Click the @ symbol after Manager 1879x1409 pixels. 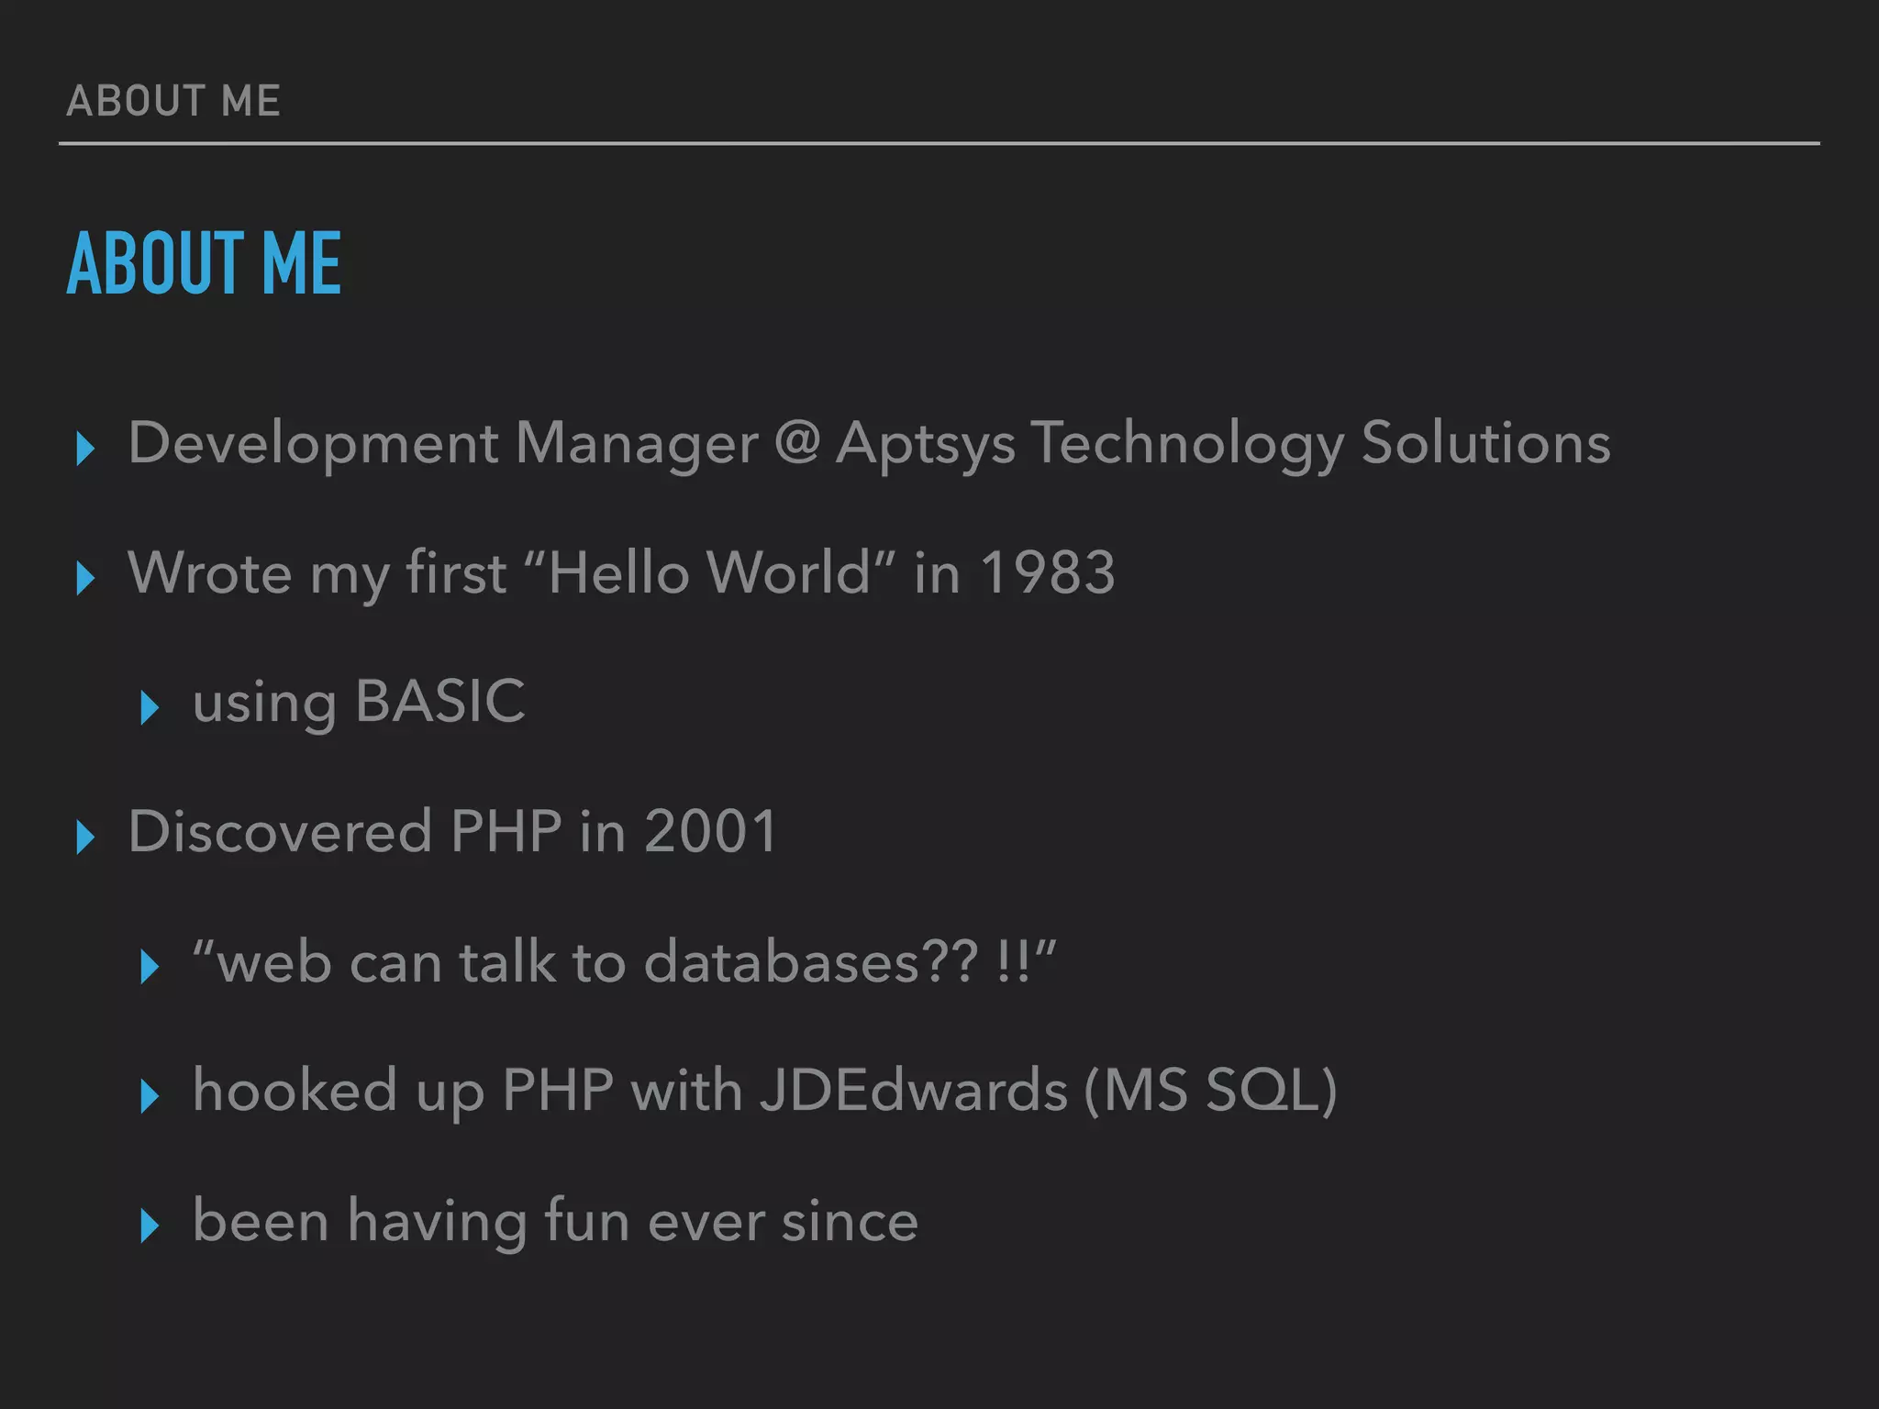click(796, 442)
